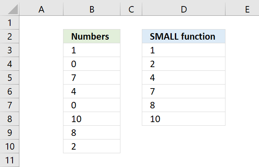
Task: Select row 5 header
Action: pyautogui.click(x=10, y=78)
